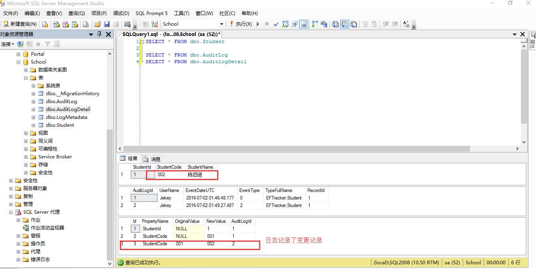The image size is (536, 269).
Task: Expand the SQL Server 代理 node
Action: tap(11, 212)
